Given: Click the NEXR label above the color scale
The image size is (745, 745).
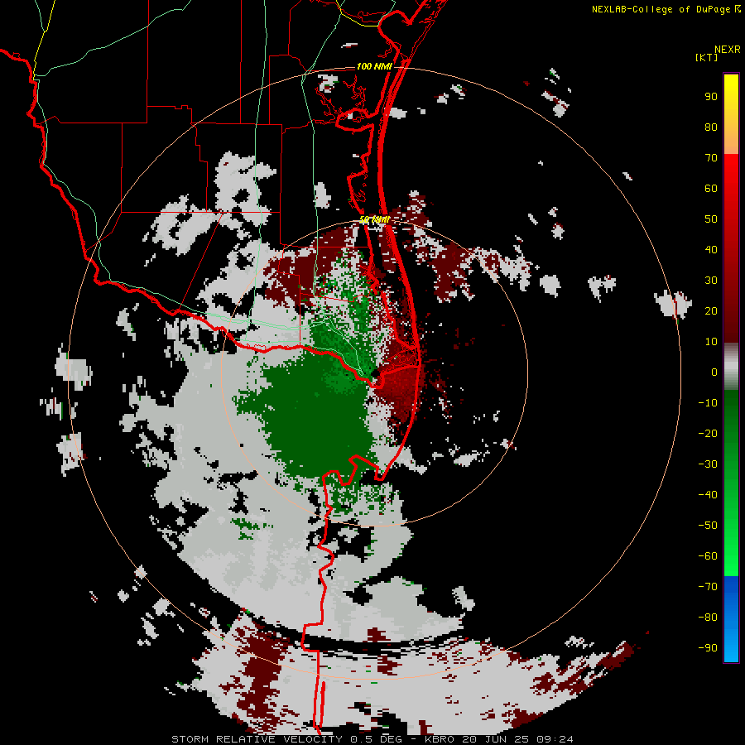Looking at the screenshot, I should tap(727, 50).
